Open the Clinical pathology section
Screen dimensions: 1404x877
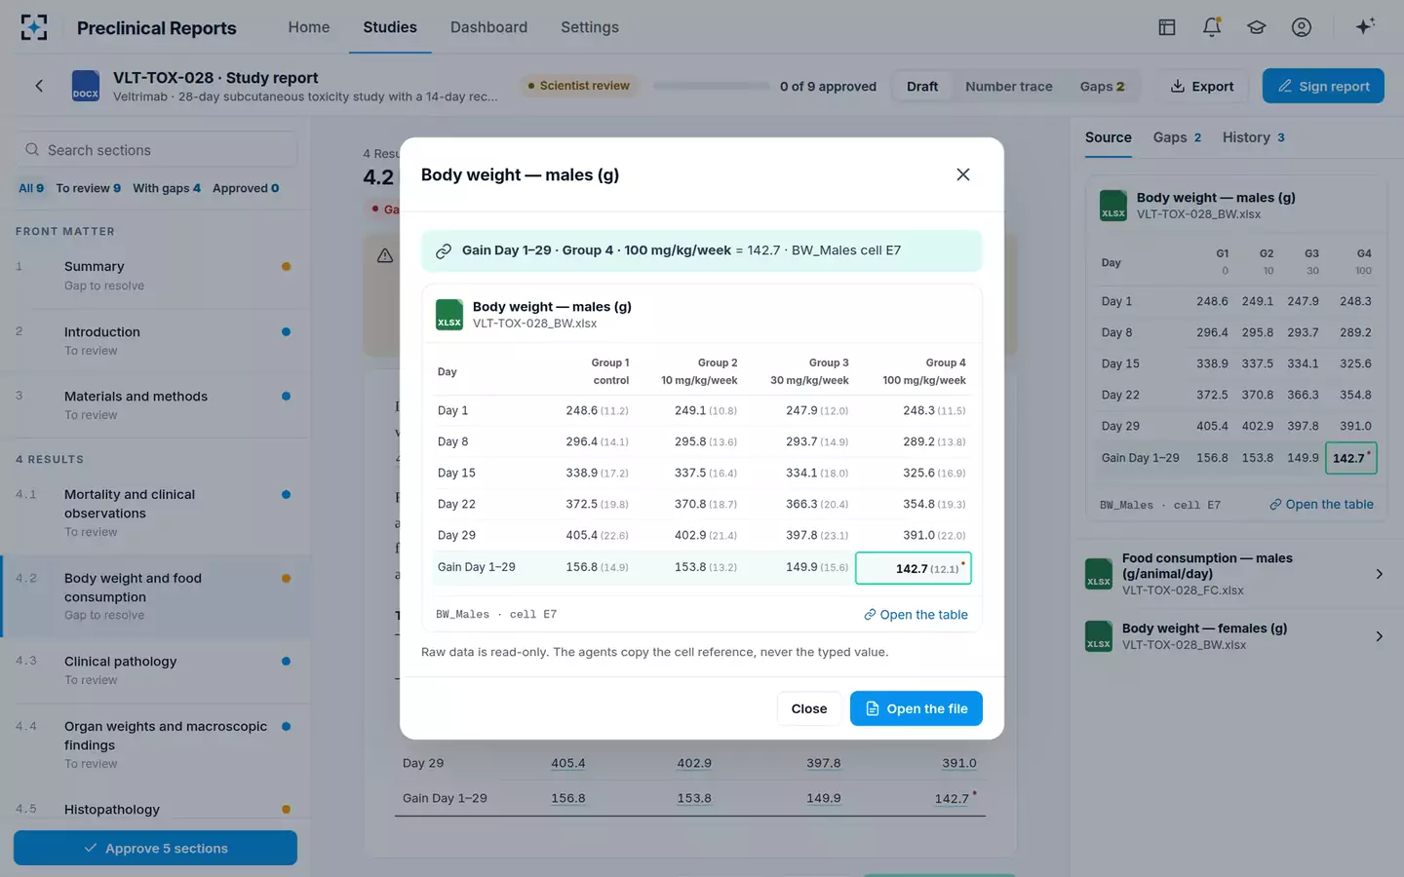pyautogui.click(x=156, y=670)
